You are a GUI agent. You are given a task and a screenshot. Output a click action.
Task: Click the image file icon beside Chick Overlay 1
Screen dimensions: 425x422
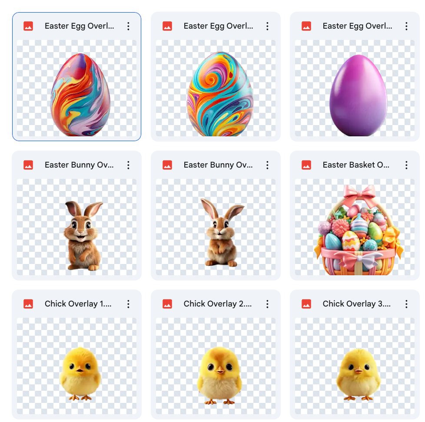(x=28, y=304)
